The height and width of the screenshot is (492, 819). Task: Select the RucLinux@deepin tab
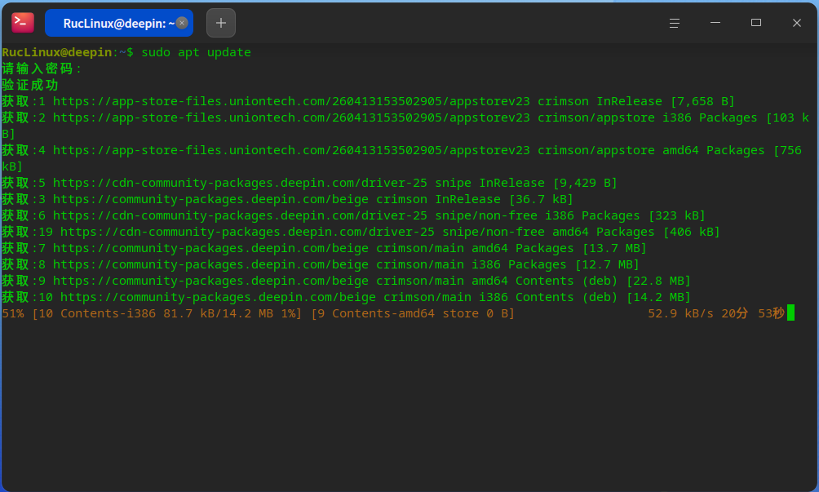pyautogui.click(x=119, y=23)
